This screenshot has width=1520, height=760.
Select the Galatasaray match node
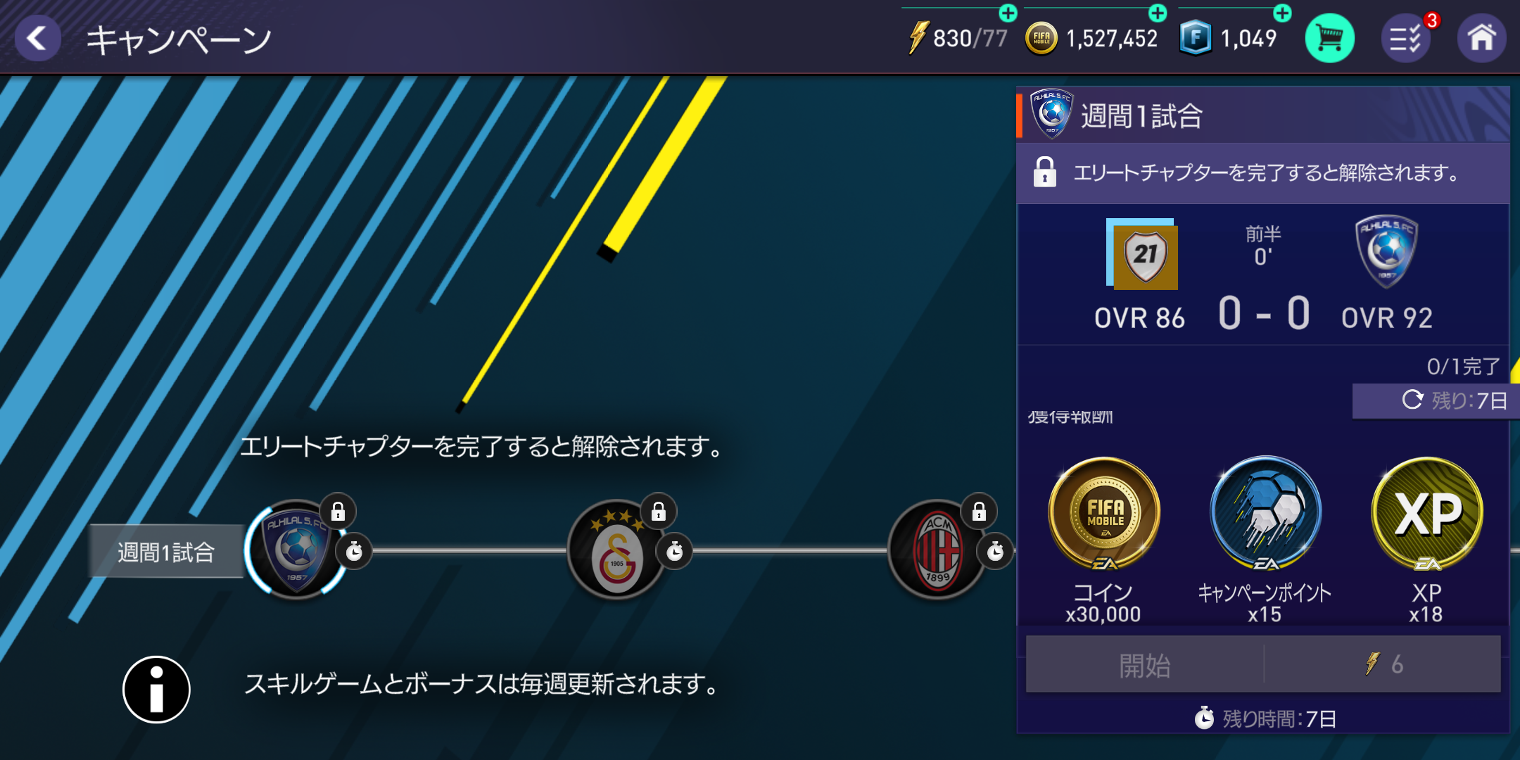[x=616, y=550]
